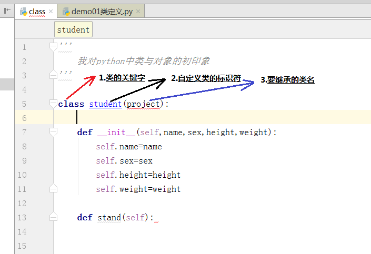Screen dimensions: 371x254
Task: Click the self.height=height statement
Action: point(138,175)
